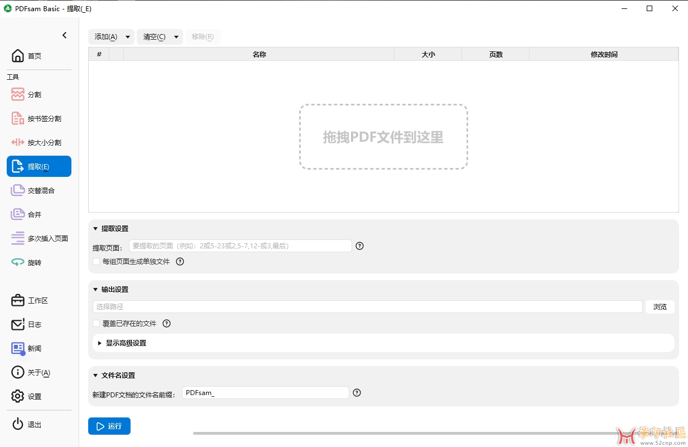Select the 按书签分割 tool icon
688x447 pixels.
tap(18, 118)
